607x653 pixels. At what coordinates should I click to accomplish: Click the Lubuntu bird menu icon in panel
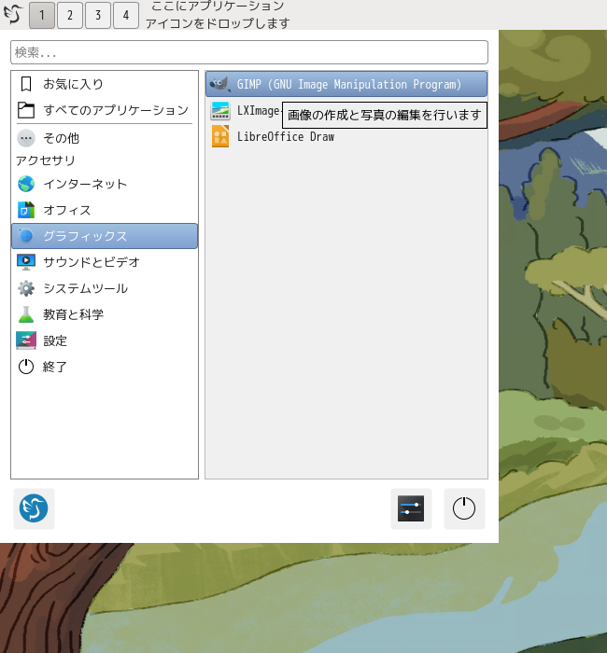click(x=13, y=14)
